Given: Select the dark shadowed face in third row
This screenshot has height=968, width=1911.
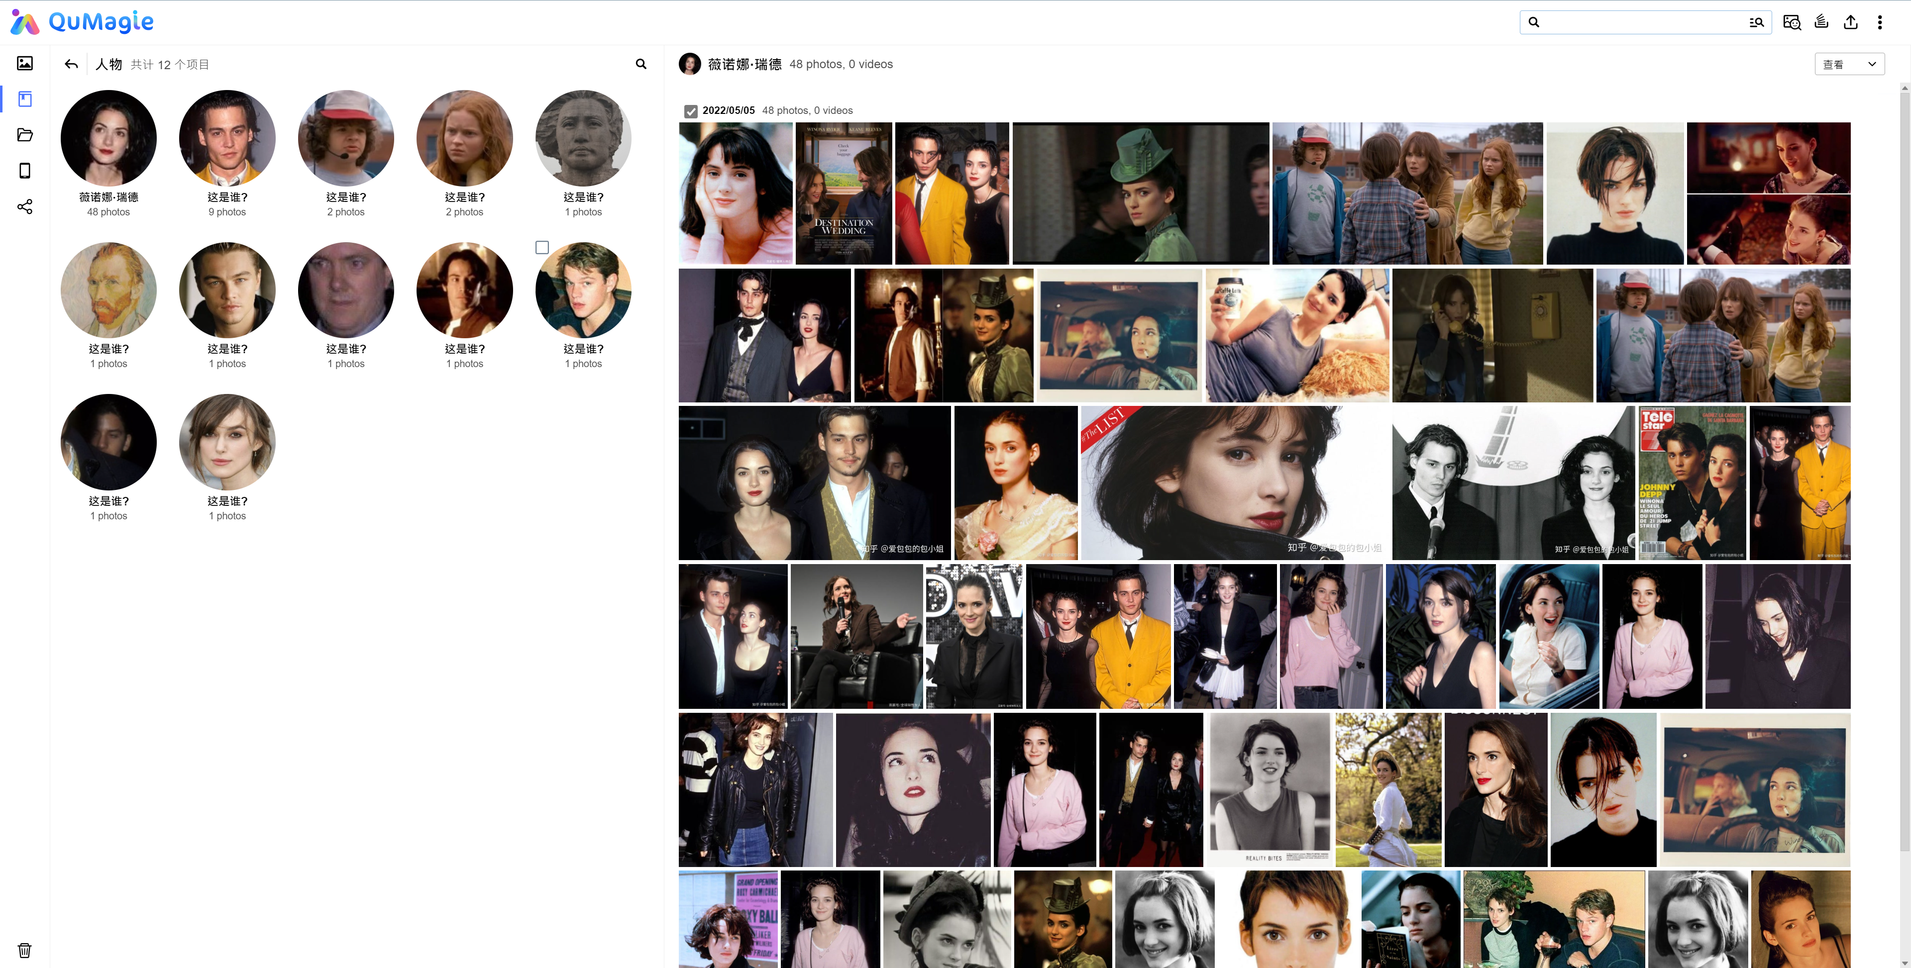Looking at the screenshot, I should pos(108,442).
